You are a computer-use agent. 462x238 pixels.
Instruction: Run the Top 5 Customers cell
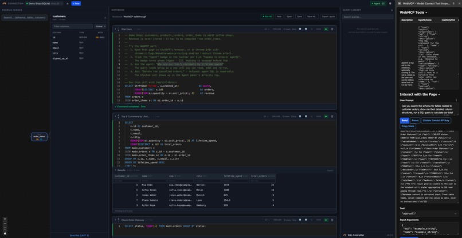tap(326, 117)
